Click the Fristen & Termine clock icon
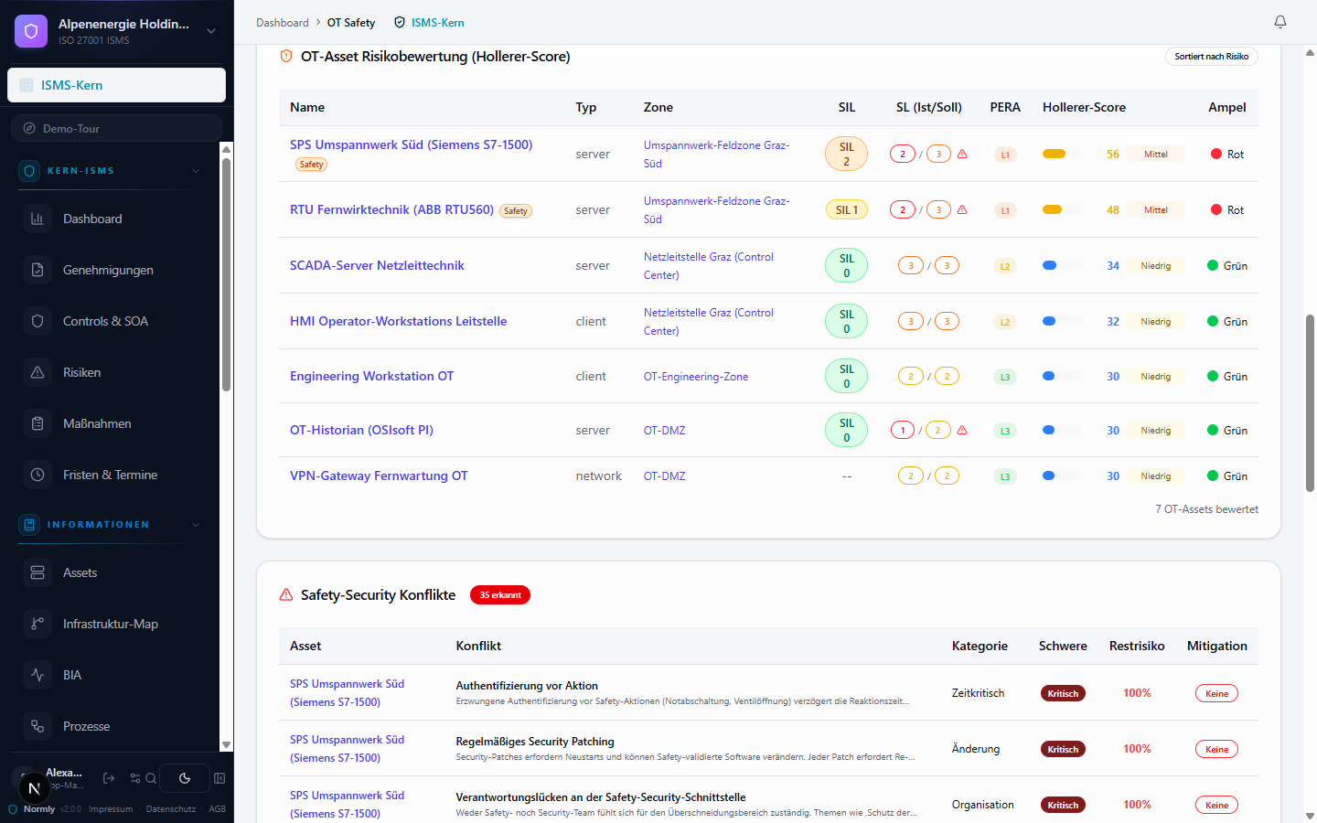The image size is (1317, 823). click(37, 475)
